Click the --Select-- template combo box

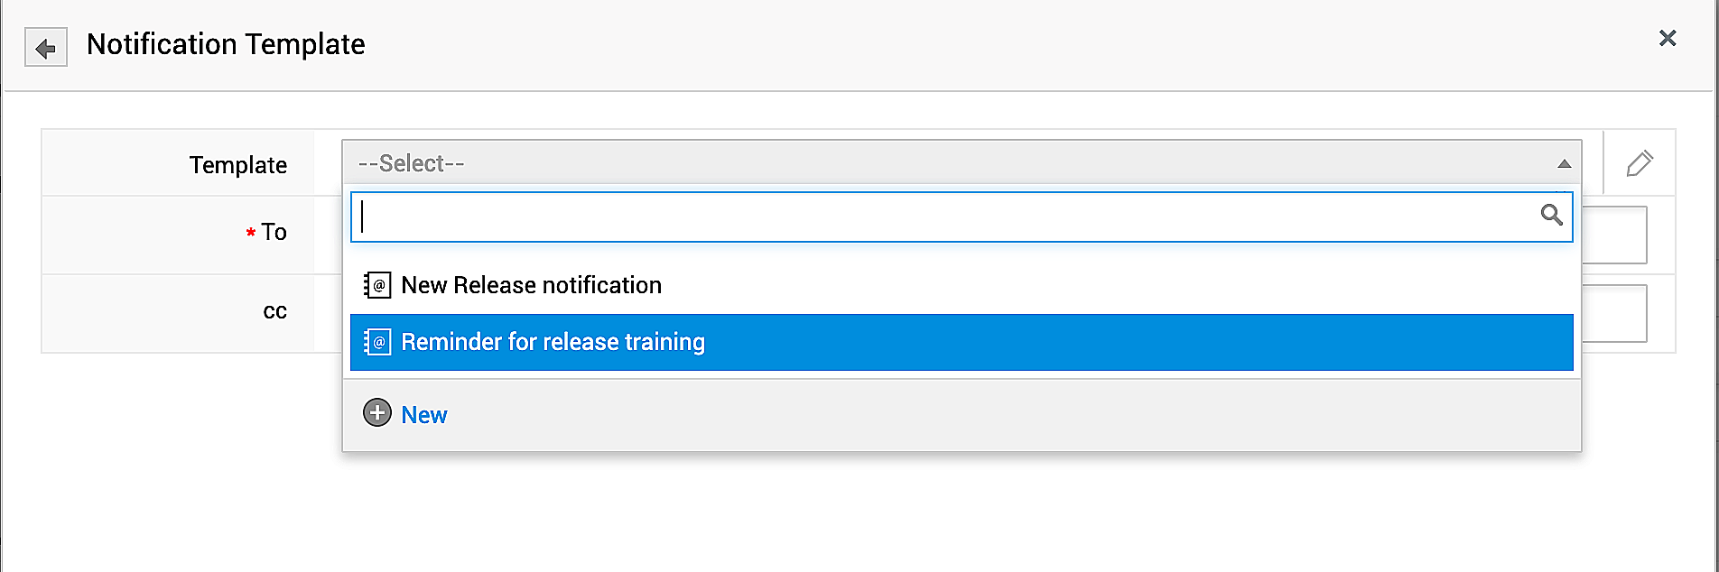pos(948,163)
